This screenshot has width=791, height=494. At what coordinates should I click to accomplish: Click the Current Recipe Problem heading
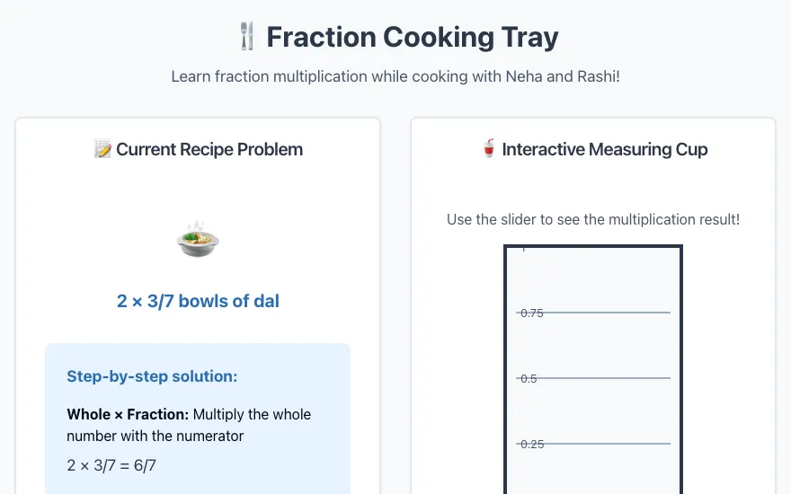(x=209, y=150)
